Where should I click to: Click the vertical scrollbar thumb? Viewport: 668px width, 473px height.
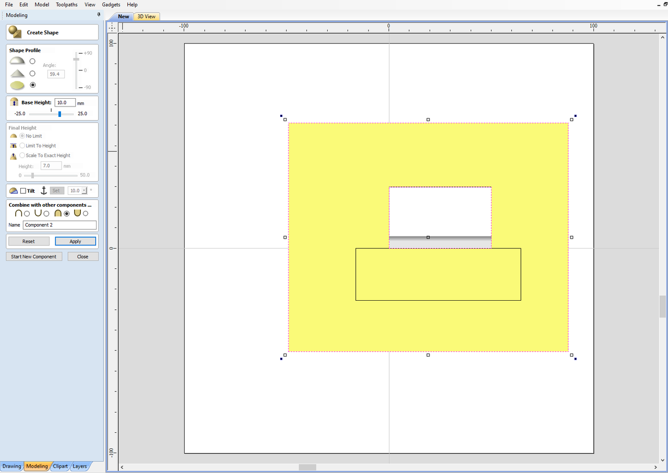tap(663, 306)
